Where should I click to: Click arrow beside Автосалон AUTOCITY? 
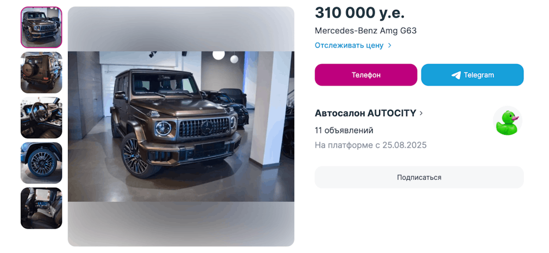coord(421,113)
